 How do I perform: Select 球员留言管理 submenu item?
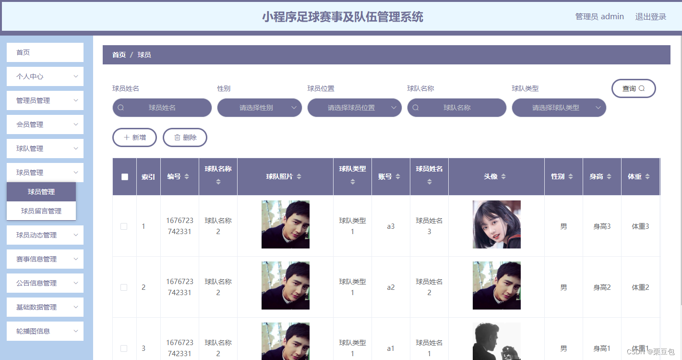click(41, 211)
